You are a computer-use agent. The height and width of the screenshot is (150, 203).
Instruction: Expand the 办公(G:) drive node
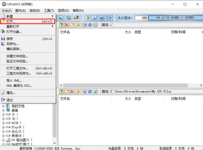3,131
